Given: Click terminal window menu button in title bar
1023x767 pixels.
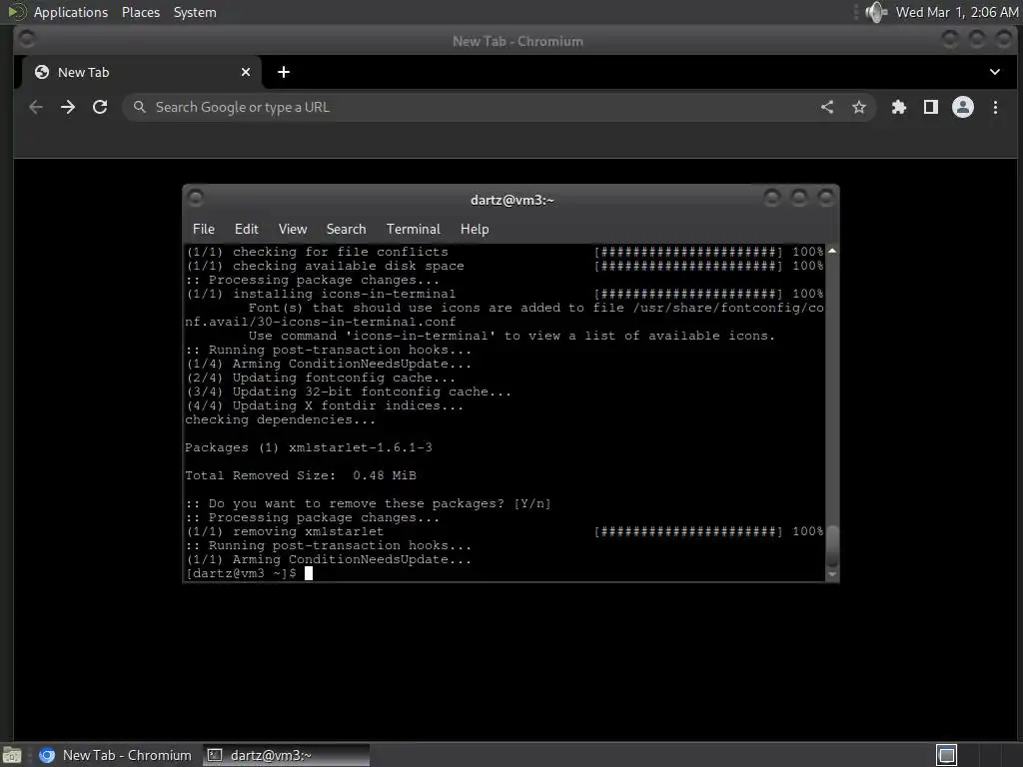Looking at the screenshot, I should pyautogui.click(x=195, y=197).
